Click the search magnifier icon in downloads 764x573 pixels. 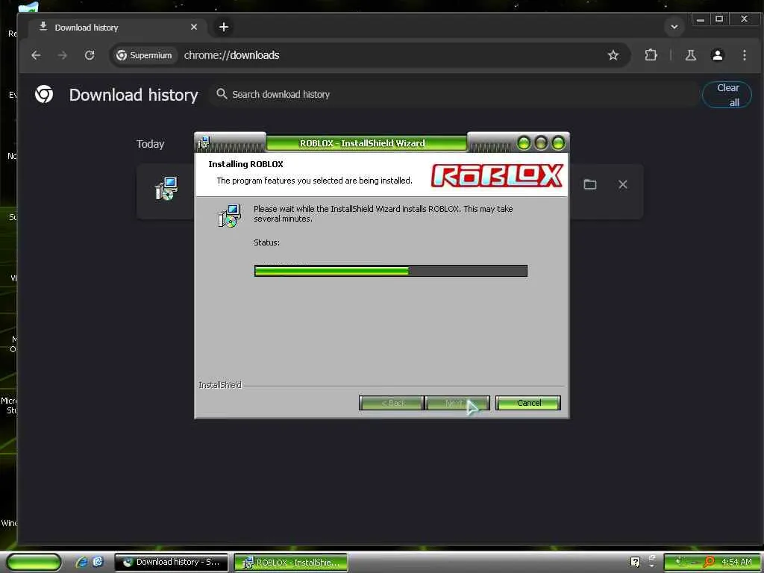tap(222, 93)
